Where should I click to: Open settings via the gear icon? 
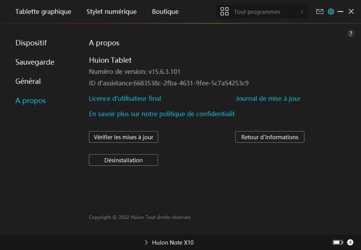click(x=331, y=12)
